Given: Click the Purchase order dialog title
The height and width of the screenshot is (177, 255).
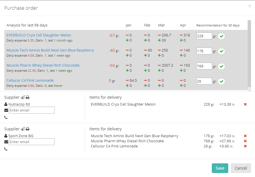Looking at the screenshot, I should click(21, 8).
